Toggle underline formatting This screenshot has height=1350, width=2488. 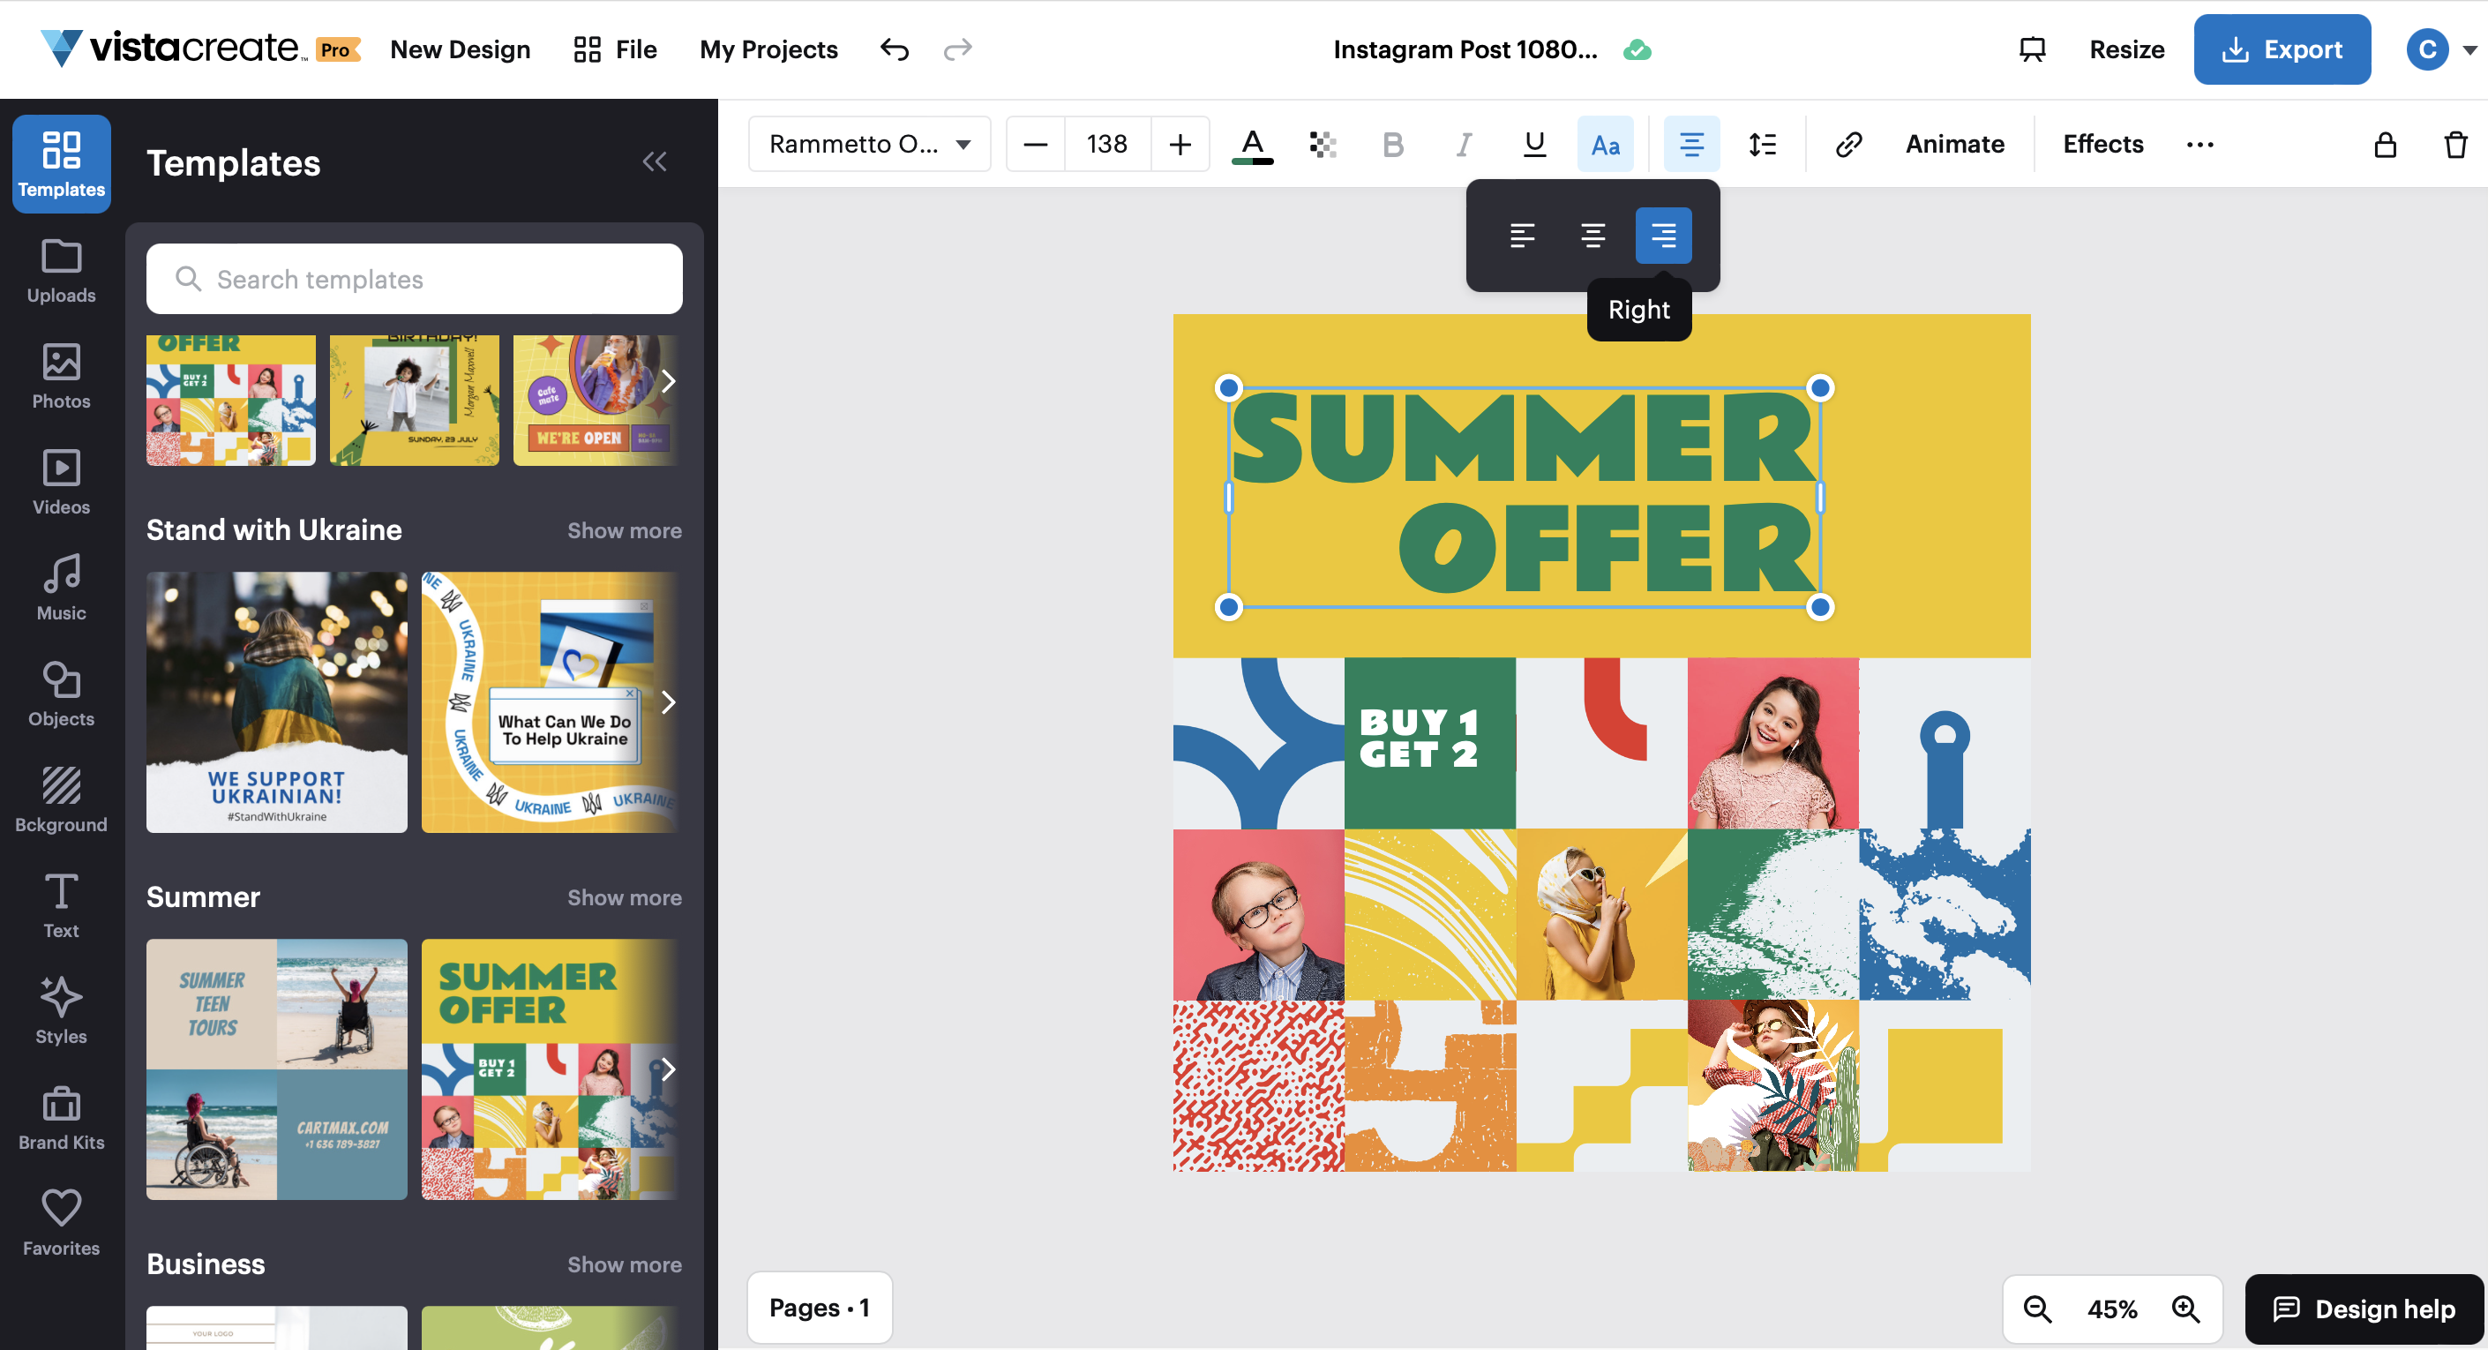(x=1533, y=144)
